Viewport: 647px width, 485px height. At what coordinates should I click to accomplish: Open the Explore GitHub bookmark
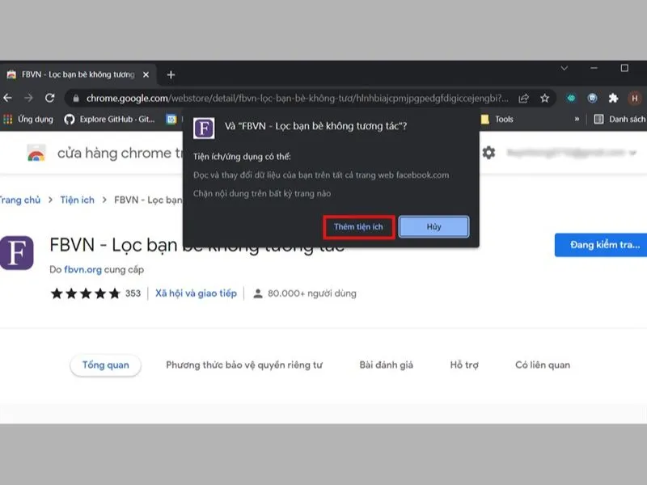click(110, 119)
